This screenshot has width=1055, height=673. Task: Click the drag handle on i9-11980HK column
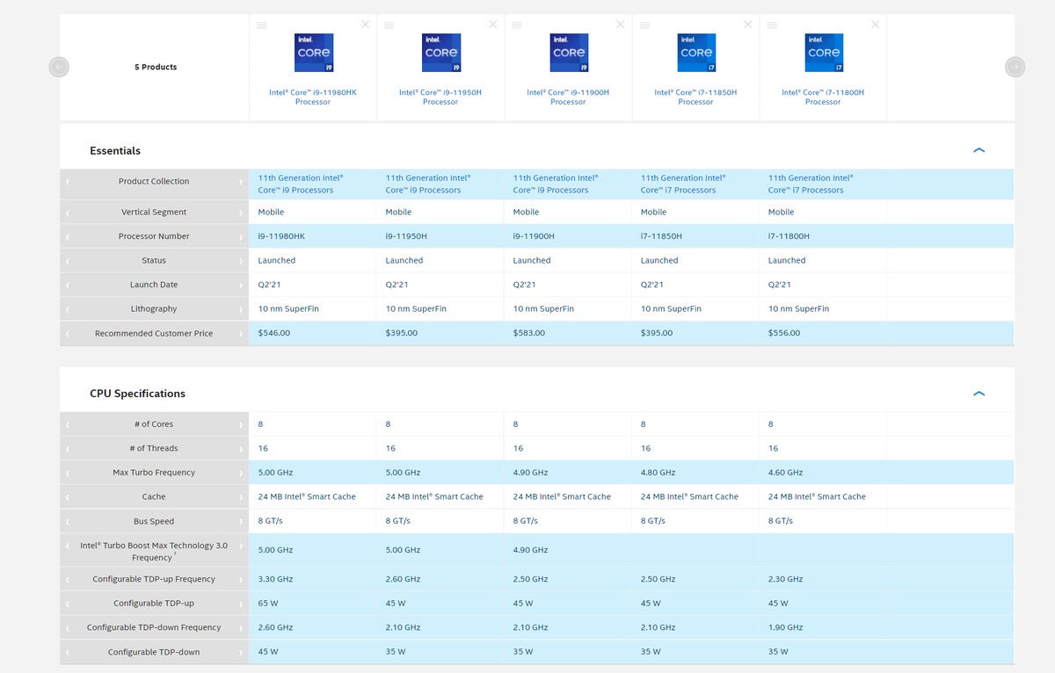click(x=261, y=25)
